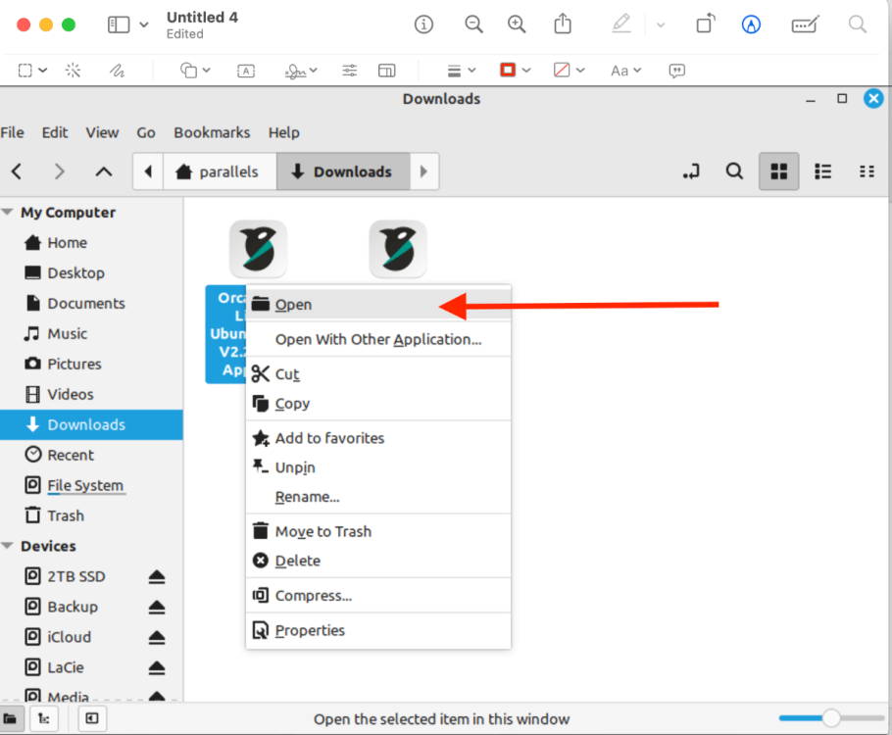Viewport: 892px width, 735px height.
Task: Adjust the icon zoom slider
Action: coord(830,718)
